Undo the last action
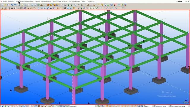The image size is (190, 107). coord(12,5)
